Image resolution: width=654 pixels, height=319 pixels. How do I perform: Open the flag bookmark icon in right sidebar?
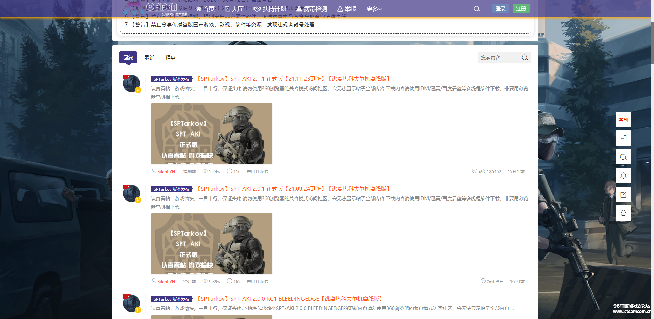click(623, 138)
